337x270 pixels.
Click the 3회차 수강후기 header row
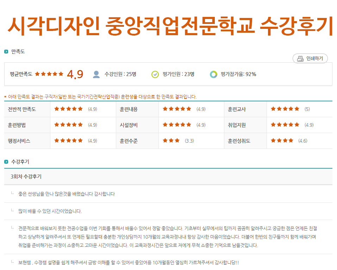tap(168, 177)
